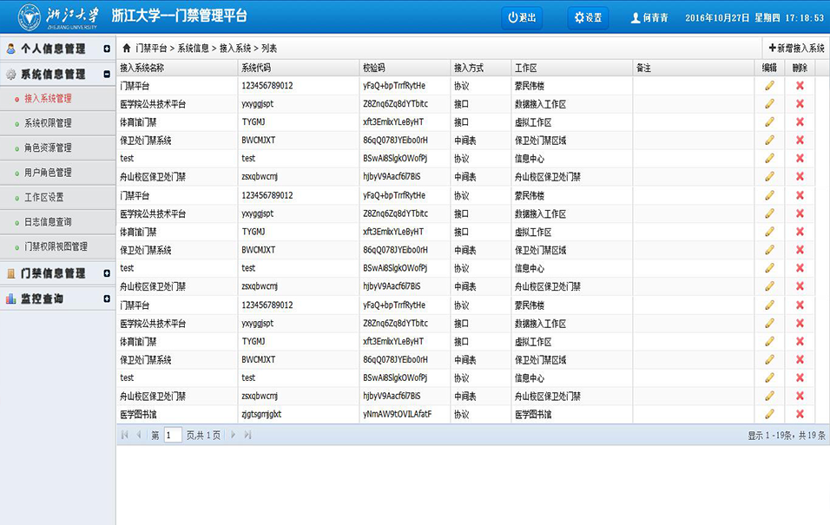Click the previous page arrow
The image size is (830, 525).
point(138,435)
